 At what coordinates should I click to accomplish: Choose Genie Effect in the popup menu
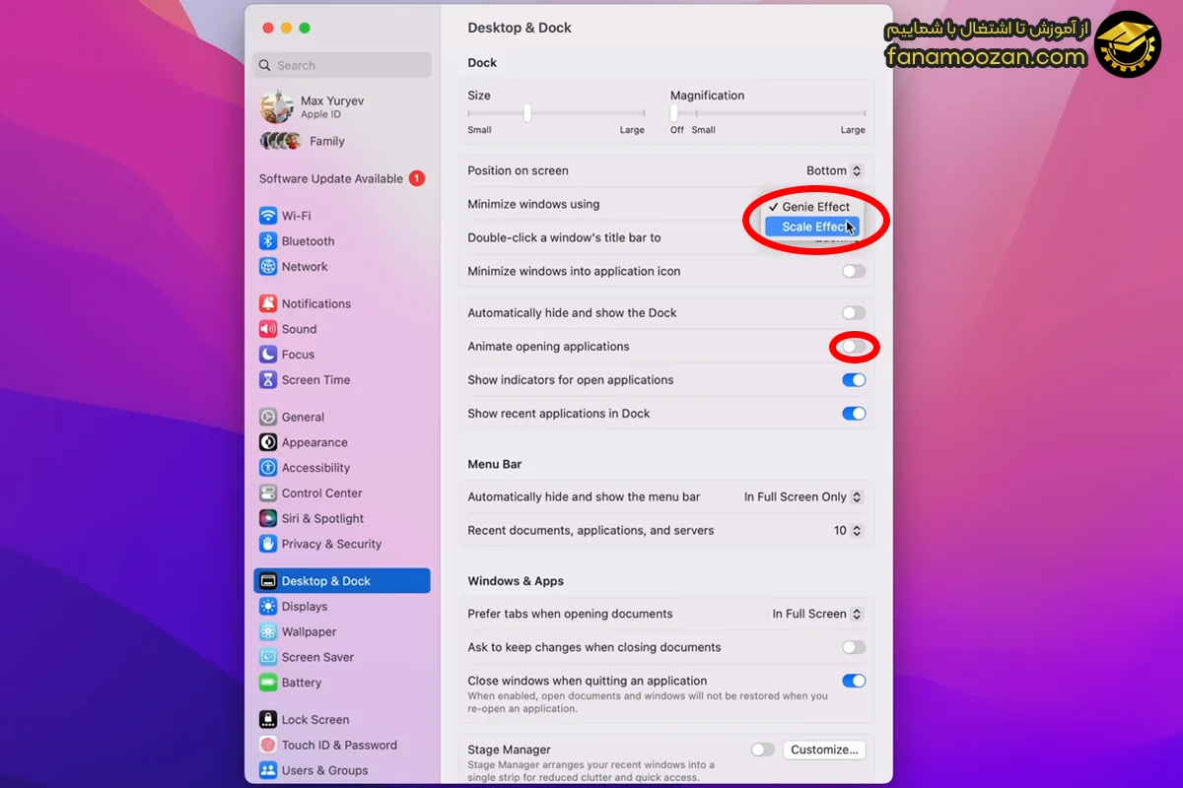812,207
